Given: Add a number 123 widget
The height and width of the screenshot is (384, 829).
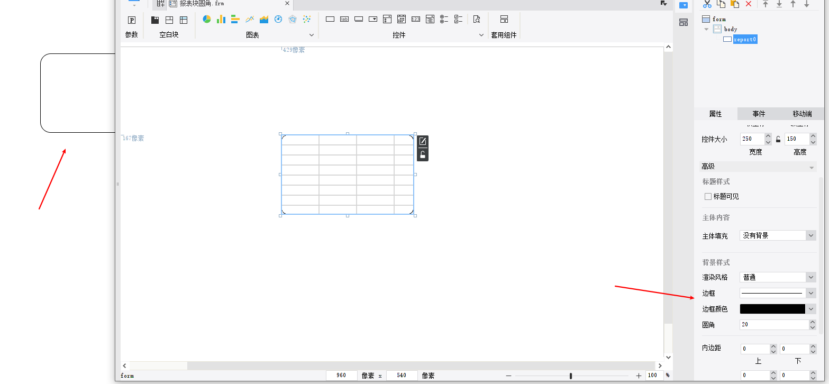Looking at the screenshot, I should point(416,19).
